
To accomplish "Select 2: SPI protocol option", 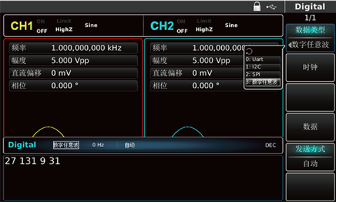I will [x=263, y=74].
